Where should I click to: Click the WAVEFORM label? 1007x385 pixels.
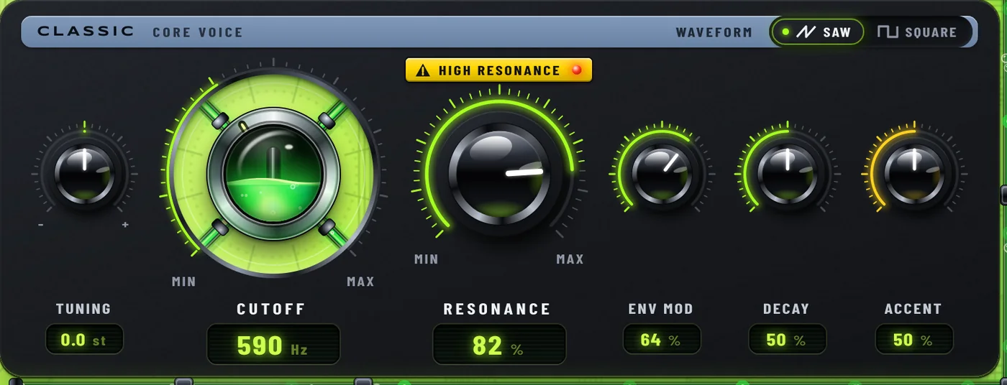coord(714,32)
